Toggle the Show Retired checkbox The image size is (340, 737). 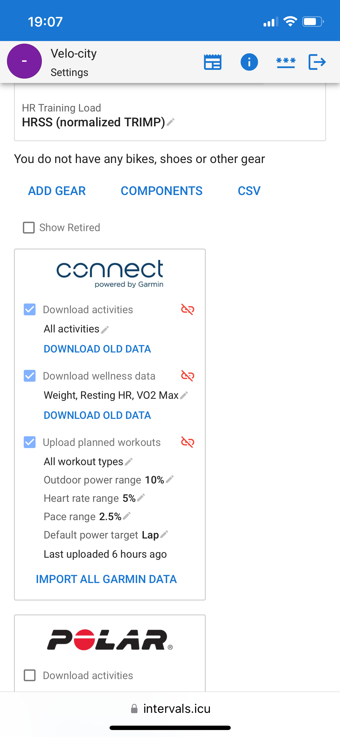(29, 228)
